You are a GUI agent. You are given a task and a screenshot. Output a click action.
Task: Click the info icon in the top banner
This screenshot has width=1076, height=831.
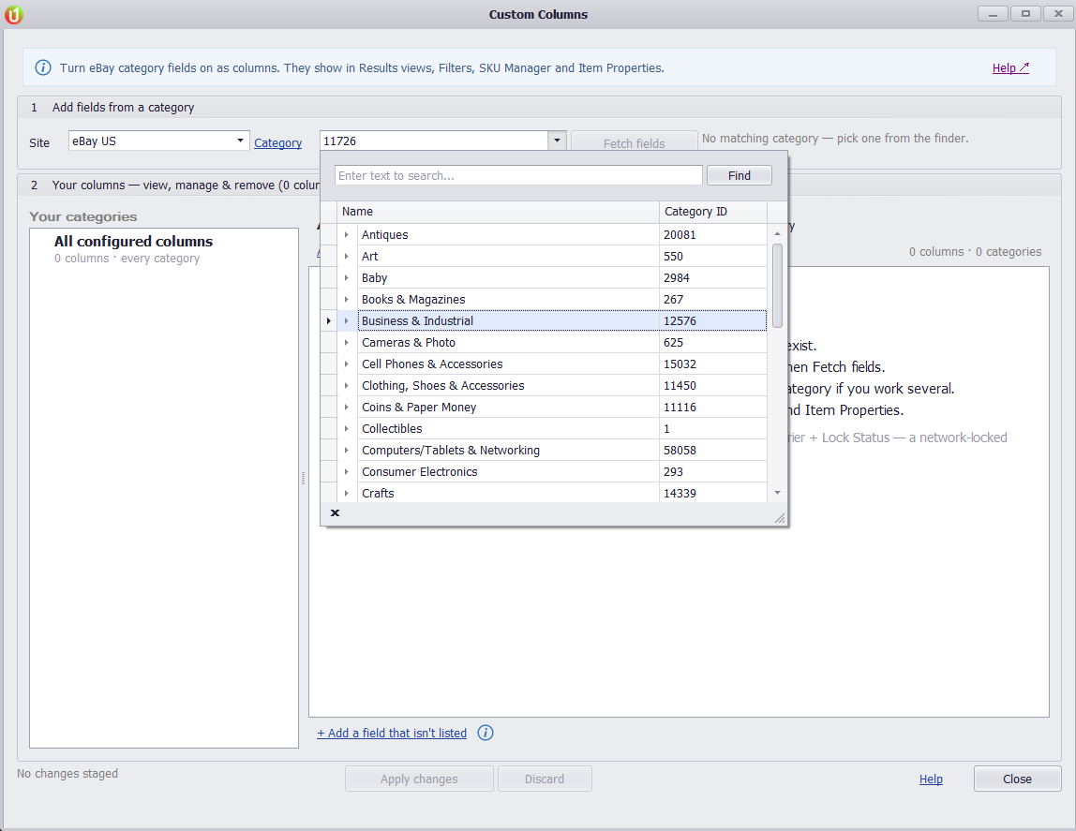[42, 67]
